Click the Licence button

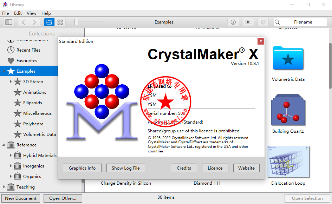click(215, 168)
